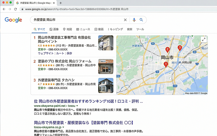
Task: Clear the search box with the X icon
Action: pos(125,20)
